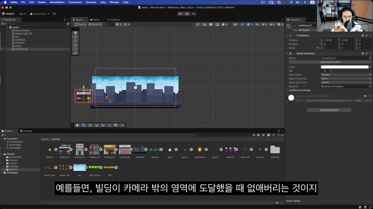Toggle grid snapping icon
This screenshot has width=373, height=209.
coord(117,24)
